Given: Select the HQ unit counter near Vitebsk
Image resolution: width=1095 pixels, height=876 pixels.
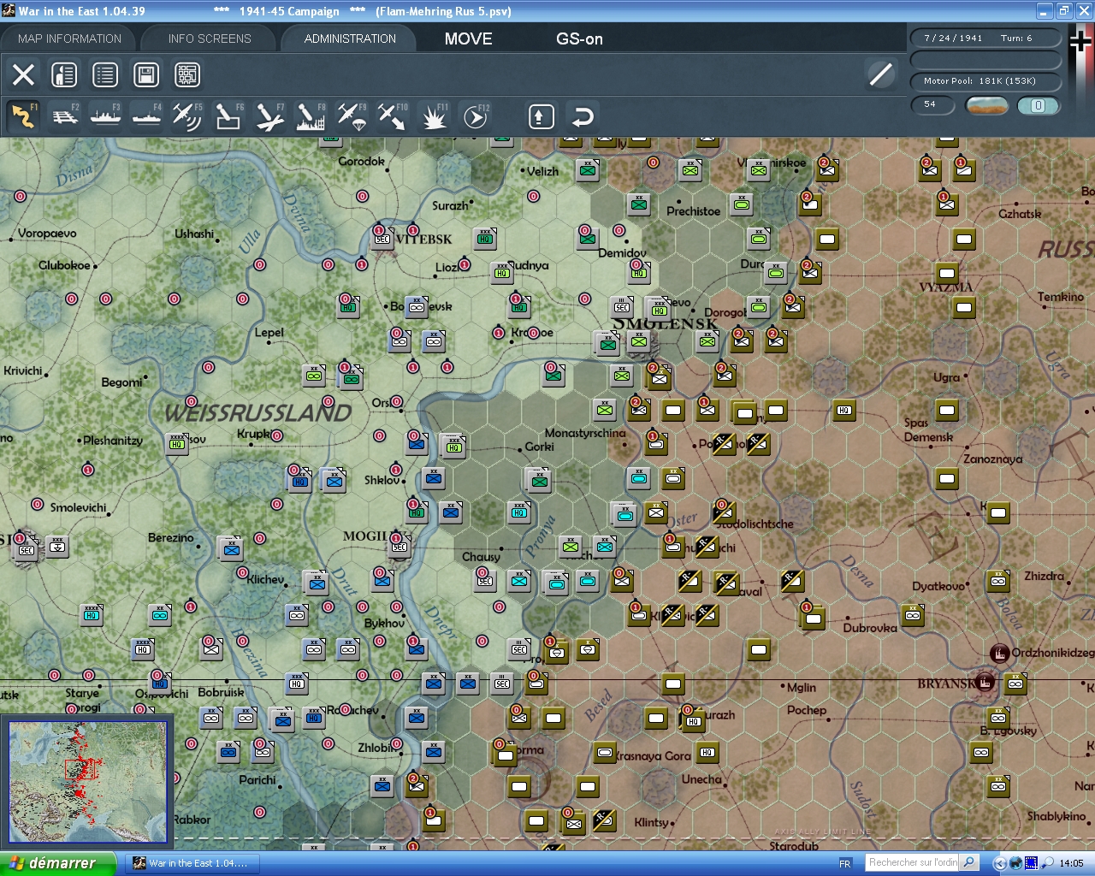Looking at the screenshot, I should pos(485,239).
